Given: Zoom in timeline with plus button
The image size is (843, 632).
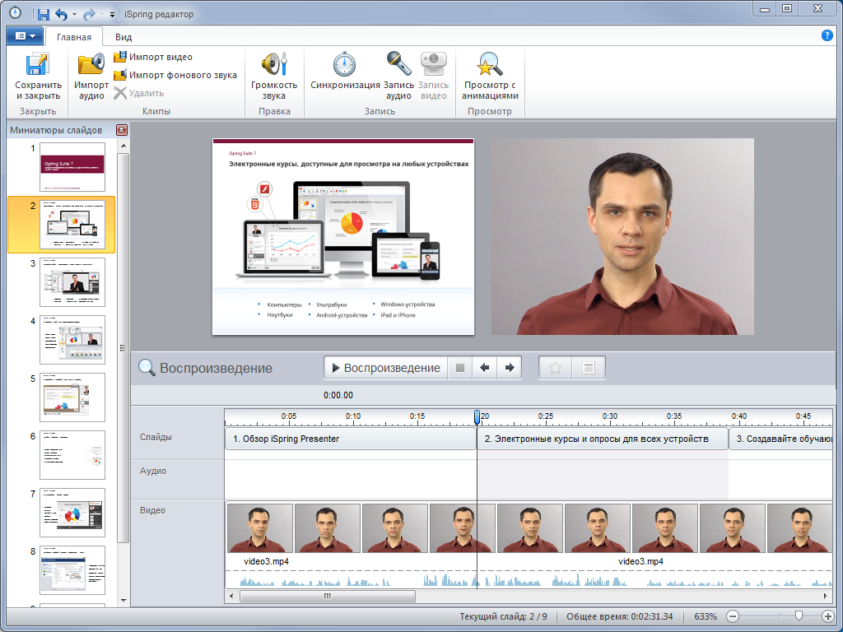Looking at the screenshot, I should click(x=828, y=616).
